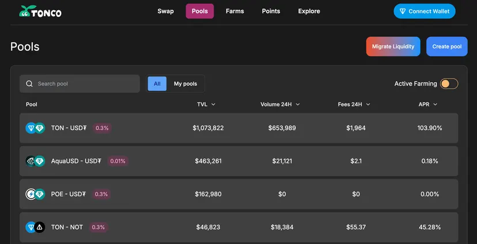Click the Pools page heading
The height and width of the screenshot is (244, 477).
click(25, 47)
